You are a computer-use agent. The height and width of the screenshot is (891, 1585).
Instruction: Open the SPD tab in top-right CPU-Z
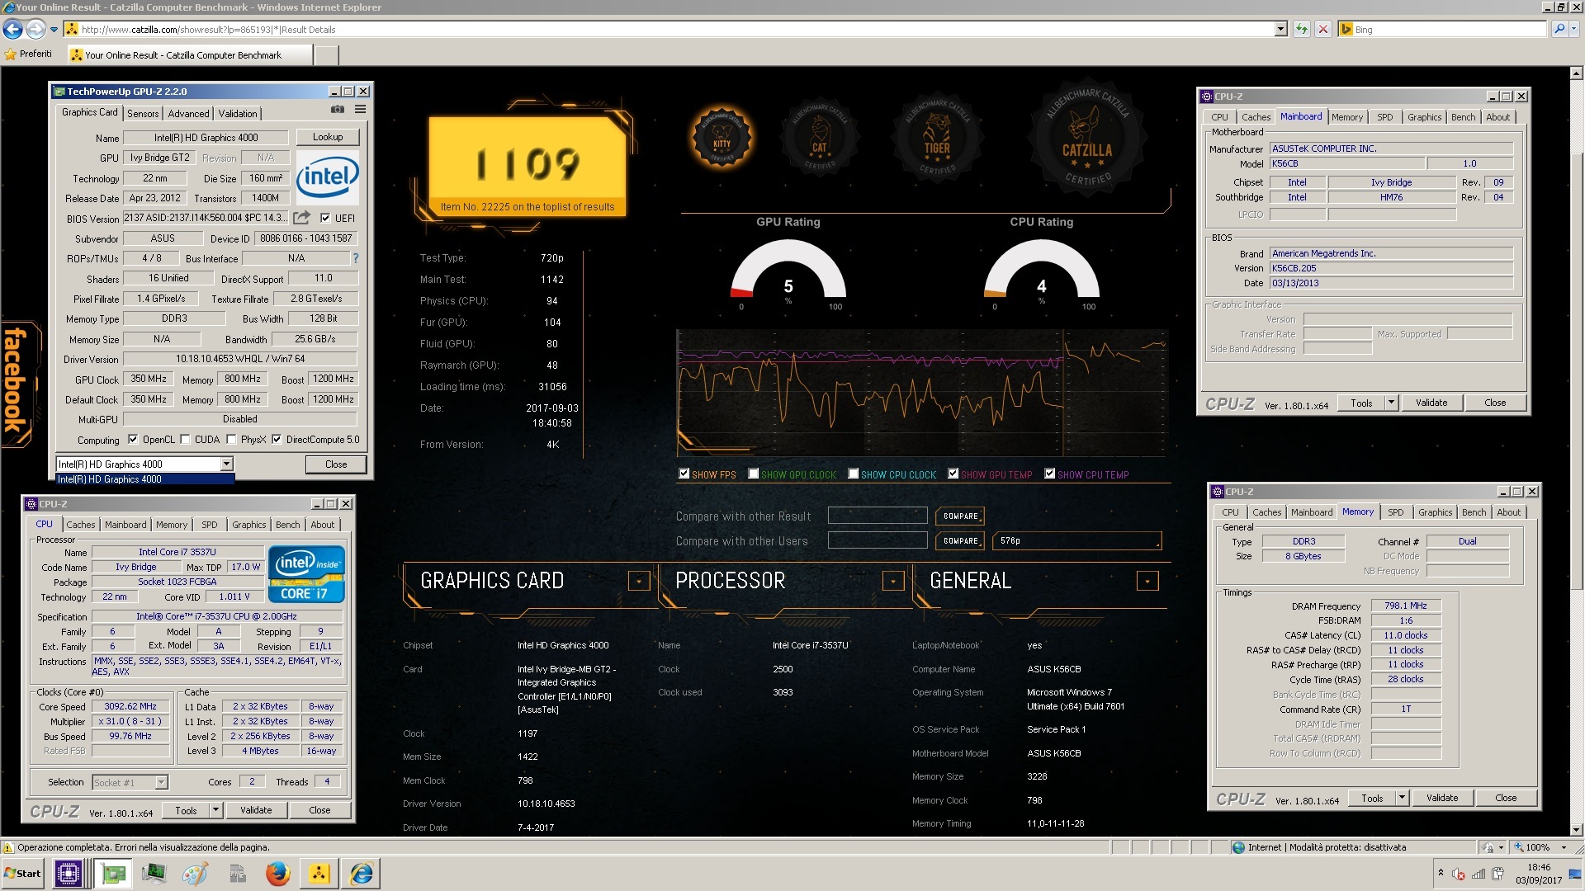1384,117
